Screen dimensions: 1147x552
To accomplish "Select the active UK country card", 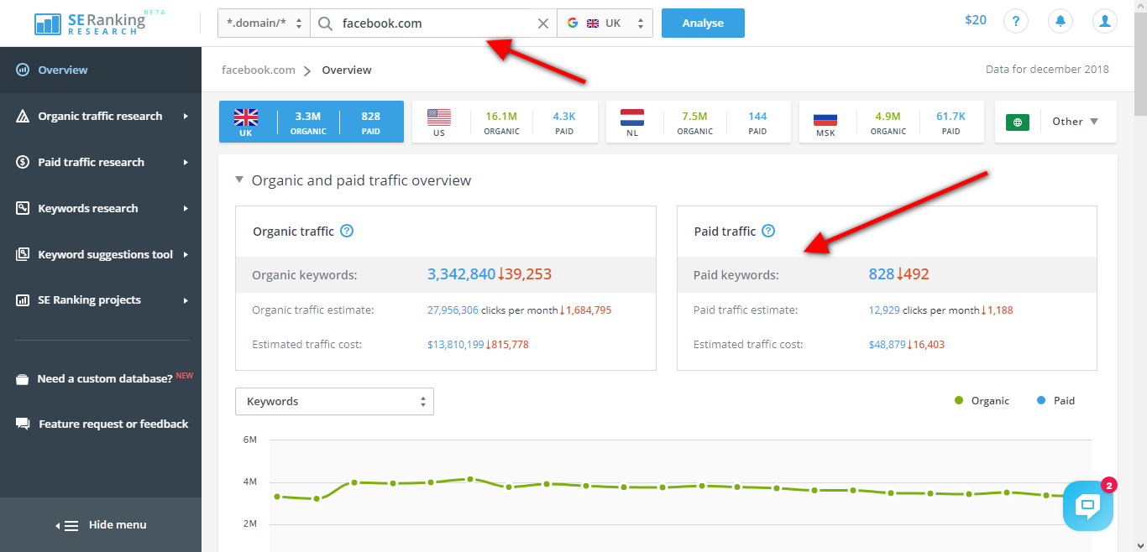I will (x=312, y=122).
